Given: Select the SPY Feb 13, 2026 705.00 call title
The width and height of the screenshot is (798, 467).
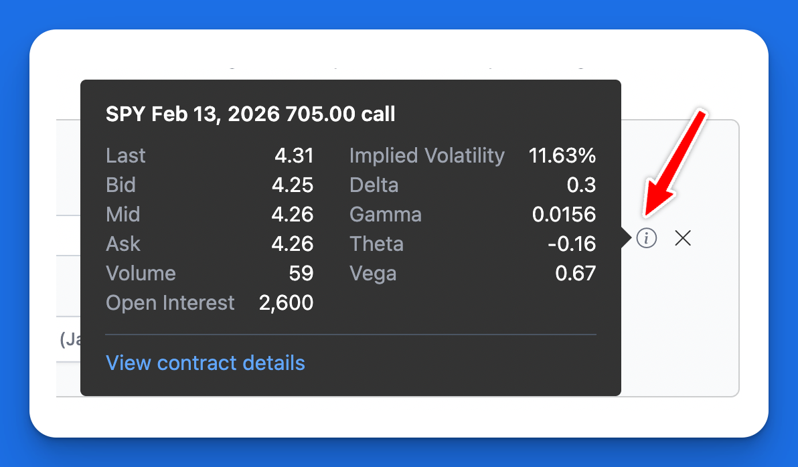Looking at the screenshot, I should pyautogui.click(x=250, y=114).
